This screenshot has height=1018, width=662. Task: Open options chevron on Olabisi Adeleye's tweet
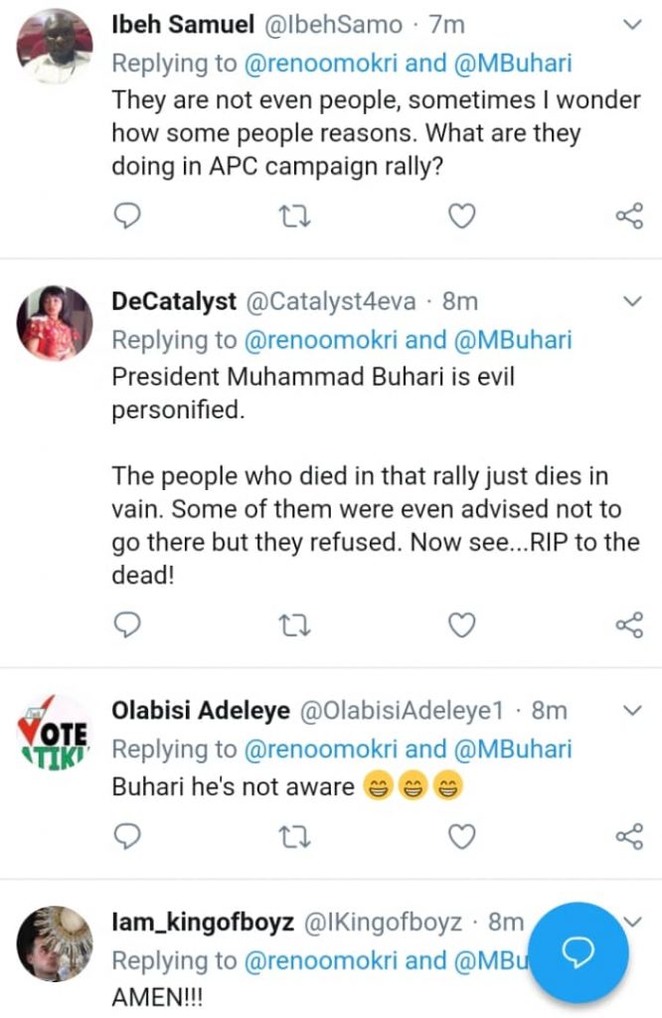click(x=632, y=710)
